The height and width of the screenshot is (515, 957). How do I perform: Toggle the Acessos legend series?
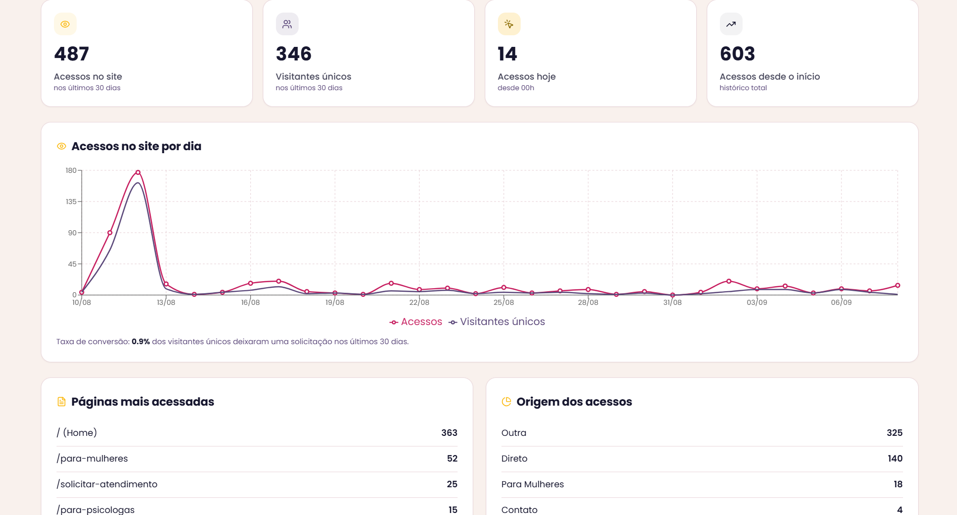(416, 321)
